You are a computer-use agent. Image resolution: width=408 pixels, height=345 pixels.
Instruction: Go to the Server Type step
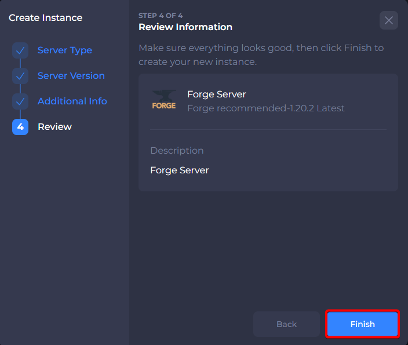point(64,50)
